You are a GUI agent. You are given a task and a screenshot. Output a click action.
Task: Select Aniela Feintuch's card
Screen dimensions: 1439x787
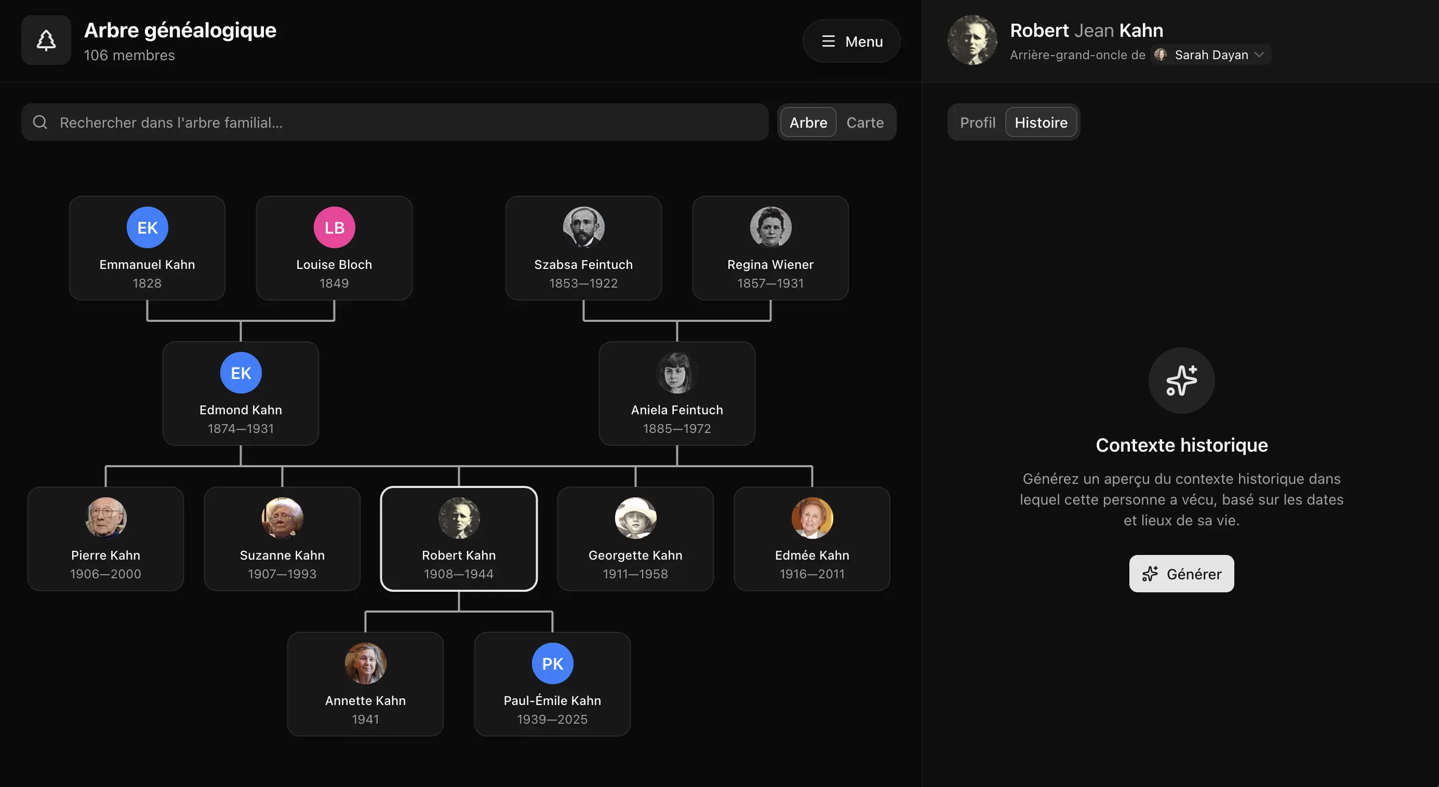[x=676, y=393]
